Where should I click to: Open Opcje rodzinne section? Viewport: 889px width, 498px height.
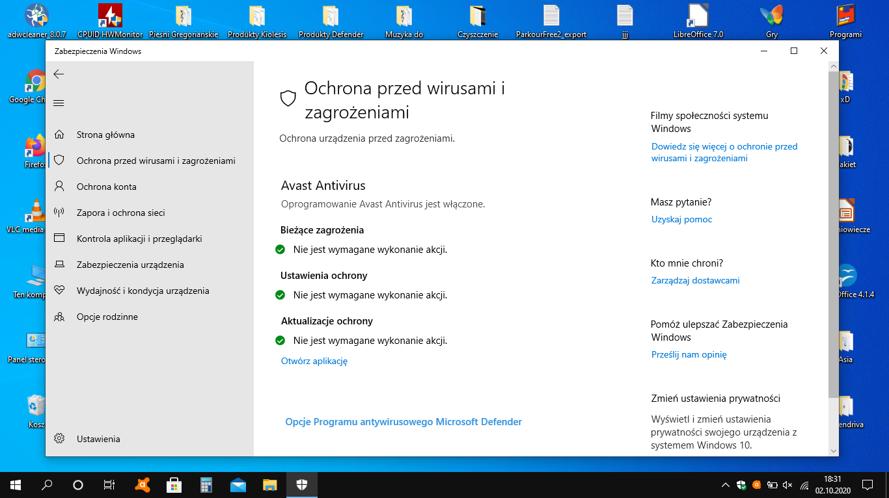[x=150, y=317]
